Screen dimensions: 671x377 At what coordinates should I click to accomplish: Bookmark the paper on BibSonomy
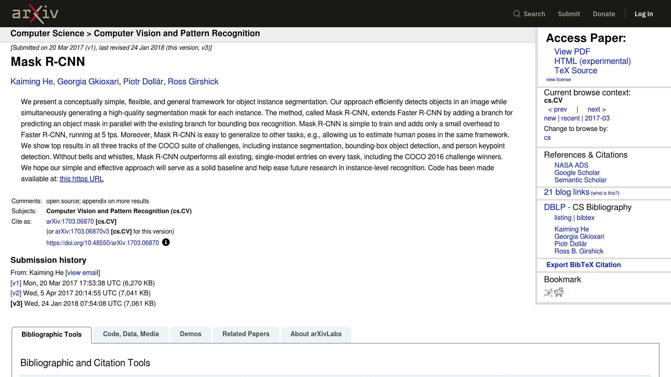(x=548, y=292)
